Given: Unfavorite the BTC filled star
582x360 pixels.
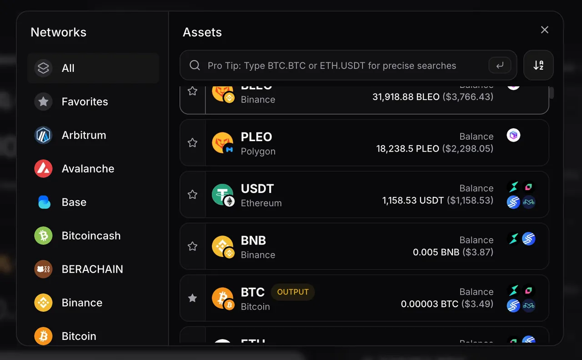Looking at the screenshot, I should [x=193, y=298].
